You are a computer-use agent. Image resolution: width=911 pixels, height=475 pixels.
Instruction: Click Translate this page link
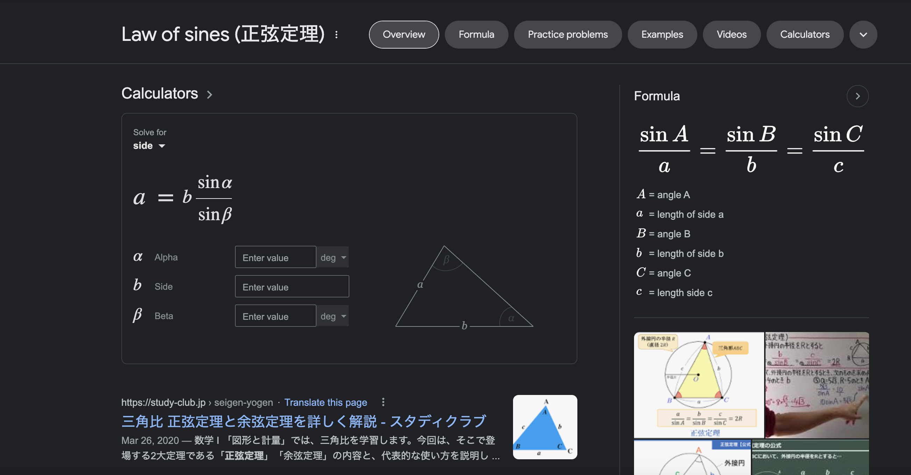pyautogui.click(x=326, y=402)
